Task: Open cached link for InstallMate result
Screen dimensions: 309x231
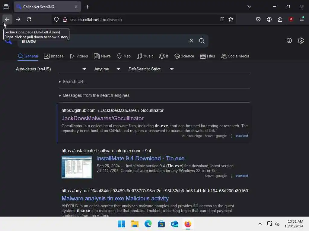Action: point(242,176)
